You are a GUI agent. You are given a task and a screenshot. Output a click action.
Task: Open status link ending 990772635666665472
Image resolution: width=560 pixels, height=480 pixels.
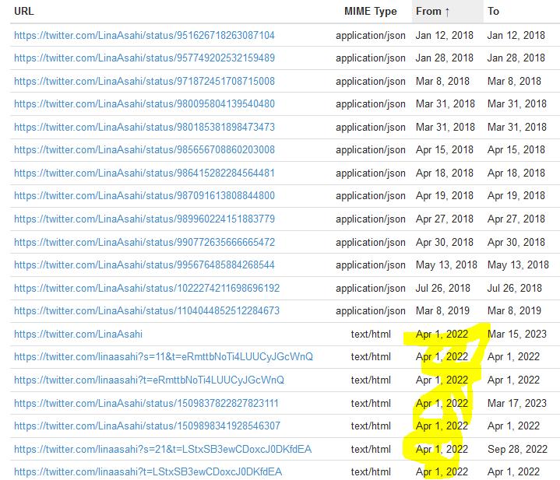[144, 243]
